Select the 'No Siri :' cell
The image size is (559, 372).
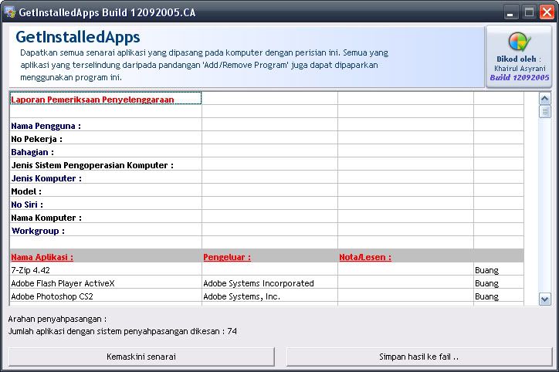pyautogui.click(x=106, y=204)
